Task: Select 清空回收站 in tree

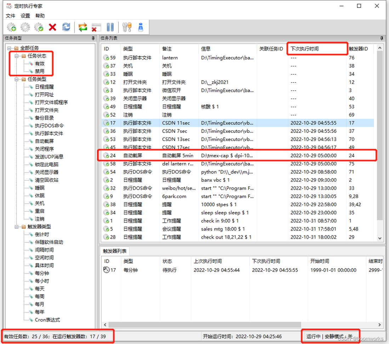Action: point(47,180)
